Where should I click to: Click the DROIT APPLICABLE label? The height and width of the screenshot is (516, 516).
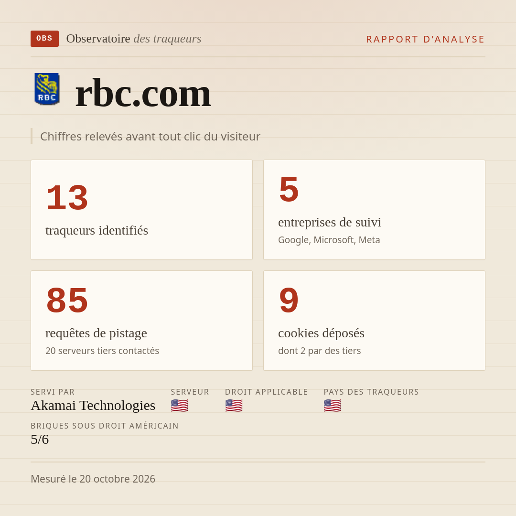pyautogui.click(x=266, y=392)
